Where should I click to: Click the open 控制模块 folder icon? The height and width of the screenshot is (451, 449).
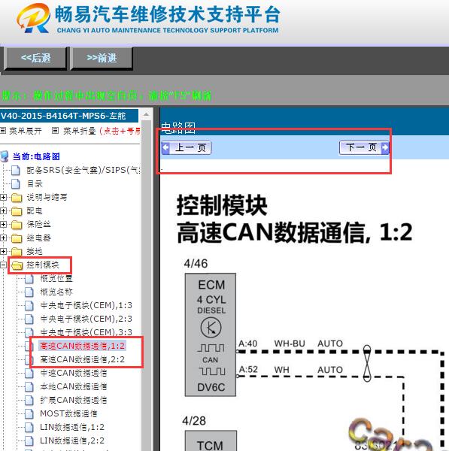coord(17,265)
